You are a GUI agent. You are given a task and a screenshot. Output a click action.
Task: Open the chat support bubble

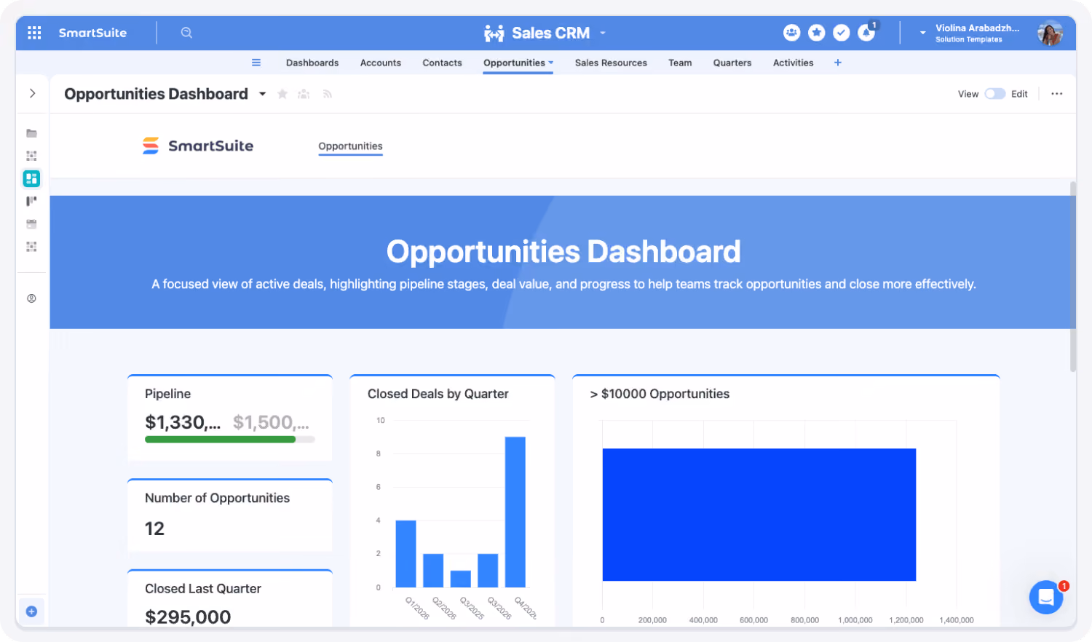[x=1046, y=598]
